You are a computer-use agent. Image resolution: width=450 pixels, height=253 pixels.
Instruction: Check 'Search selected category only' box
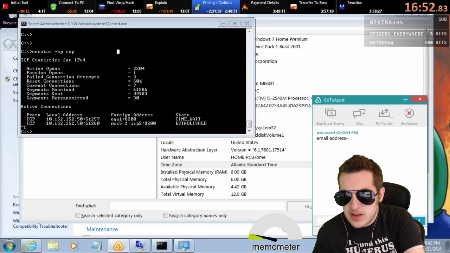click(x=78, y=215)
